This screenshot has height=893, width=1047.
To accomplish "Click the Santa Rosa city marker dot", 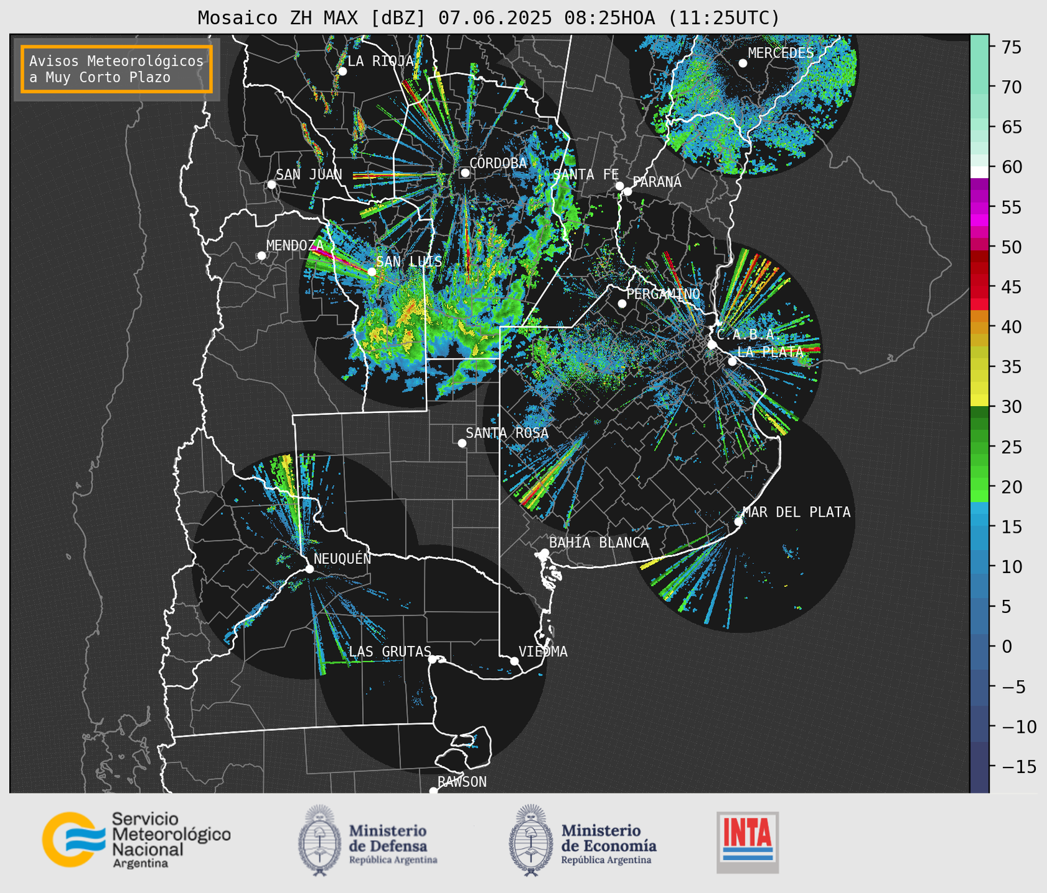I will [462, 443].
